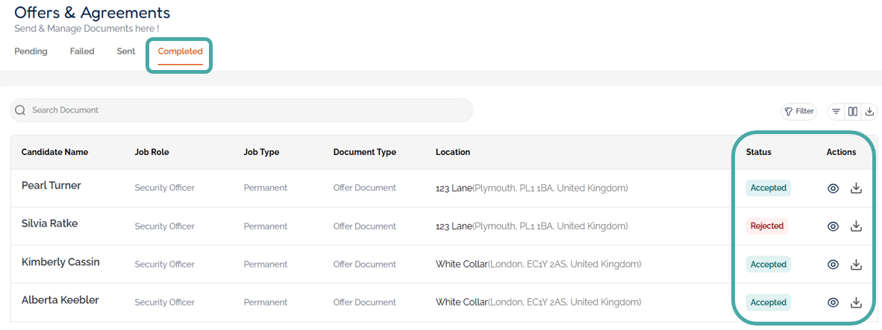The width and height of the screenshot is (882, 330).
Task: Download Pearl Turner's offer document
Action: click(857, 188)
